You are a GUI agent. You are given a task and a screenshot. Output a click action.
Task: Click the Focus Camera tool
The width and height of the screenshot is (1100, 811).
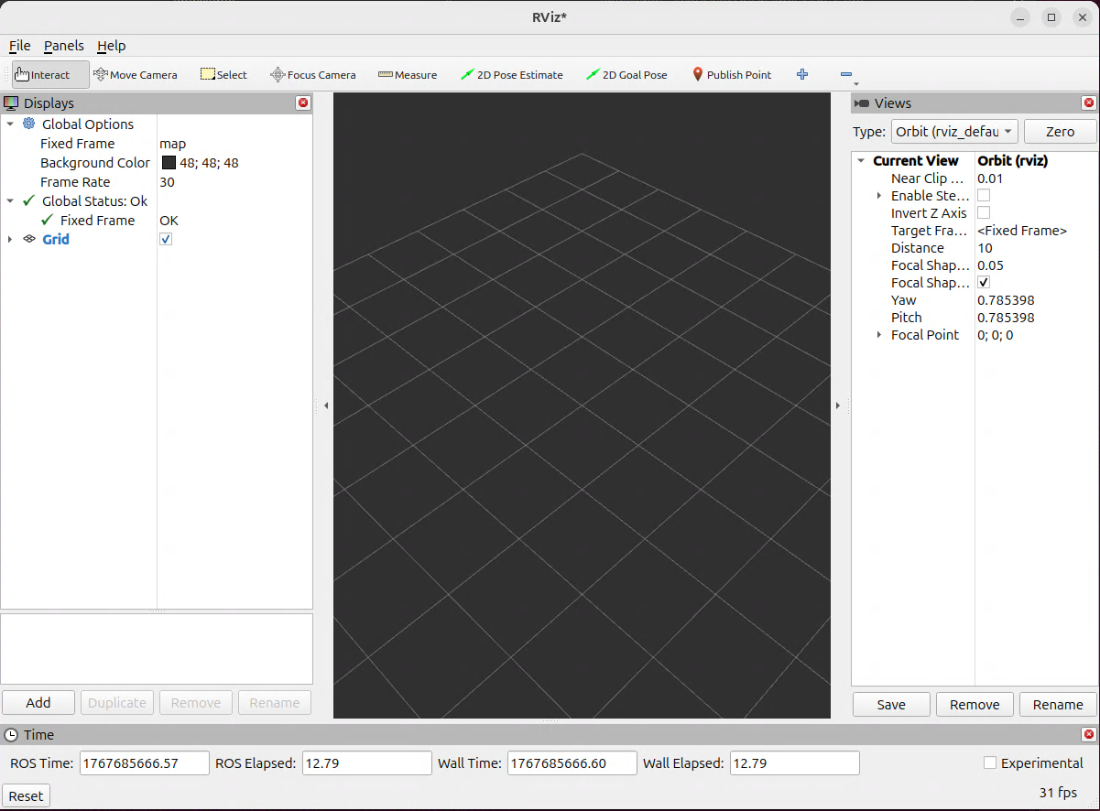312,75
